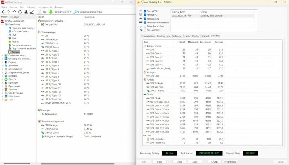The image size is (289, 165).
Task: Uncheck the Stress CPU checkbox
Action: (x=145, y=11)
